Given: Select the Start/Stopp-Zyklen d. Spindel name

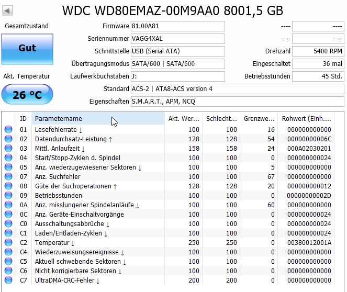Looking at the screenshot, I should (77, 158).
